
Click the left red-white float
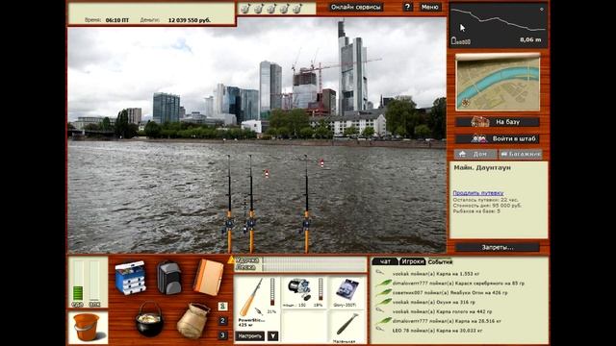tap(267, 173)
